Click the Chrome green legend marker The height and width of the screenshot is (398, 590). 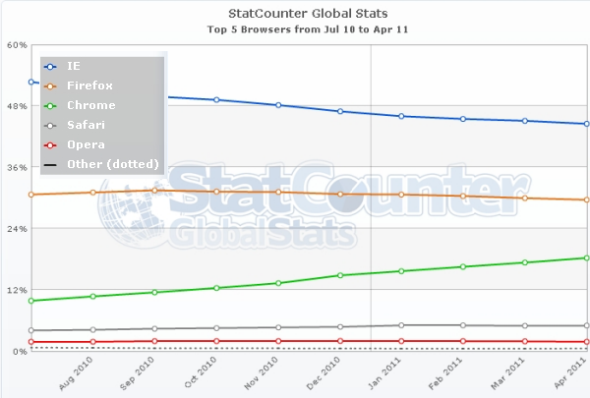[x=49, y=105]
